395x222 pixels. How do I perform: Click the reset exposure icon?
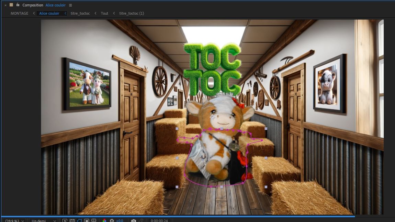[x=112, y=220]
